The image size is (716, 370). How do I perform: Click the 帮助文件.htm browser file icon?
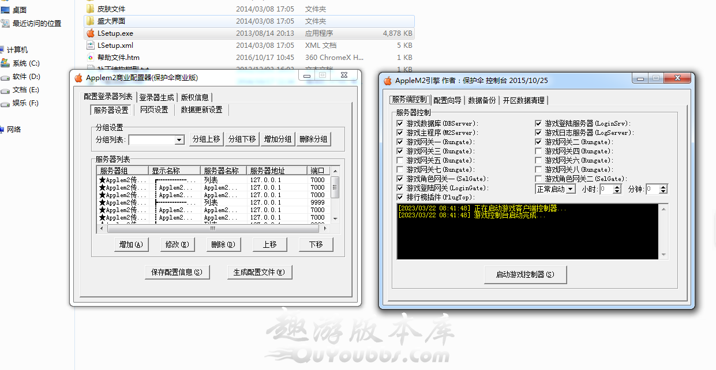(90, 57)
